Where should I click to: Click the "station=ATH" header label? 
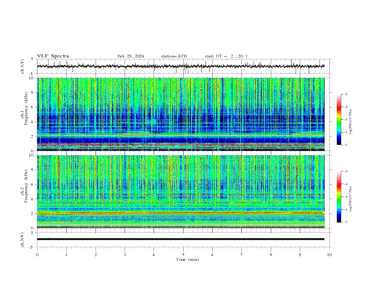tap(174, 56)
